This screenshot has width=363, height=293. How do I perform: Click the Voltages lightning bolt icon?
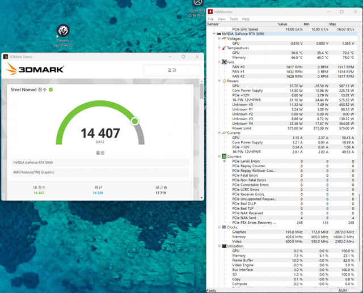point(224,39)
